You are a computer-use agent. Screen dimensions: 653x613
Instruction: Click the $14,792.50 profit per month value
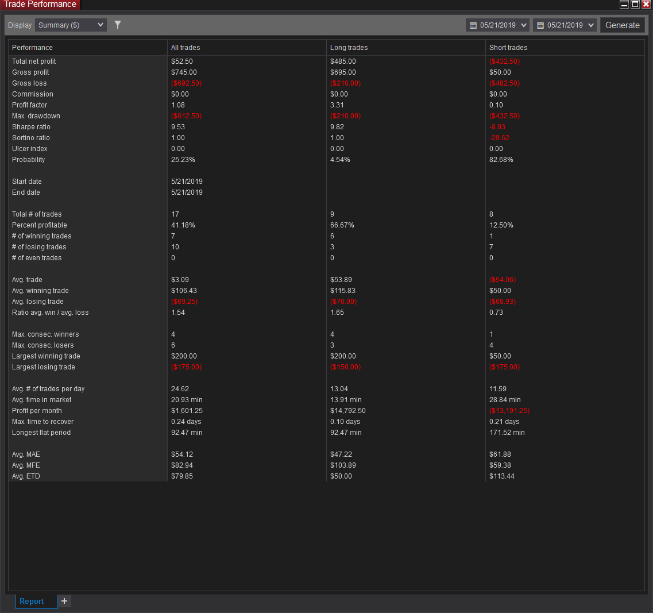[x=347, y=410]
